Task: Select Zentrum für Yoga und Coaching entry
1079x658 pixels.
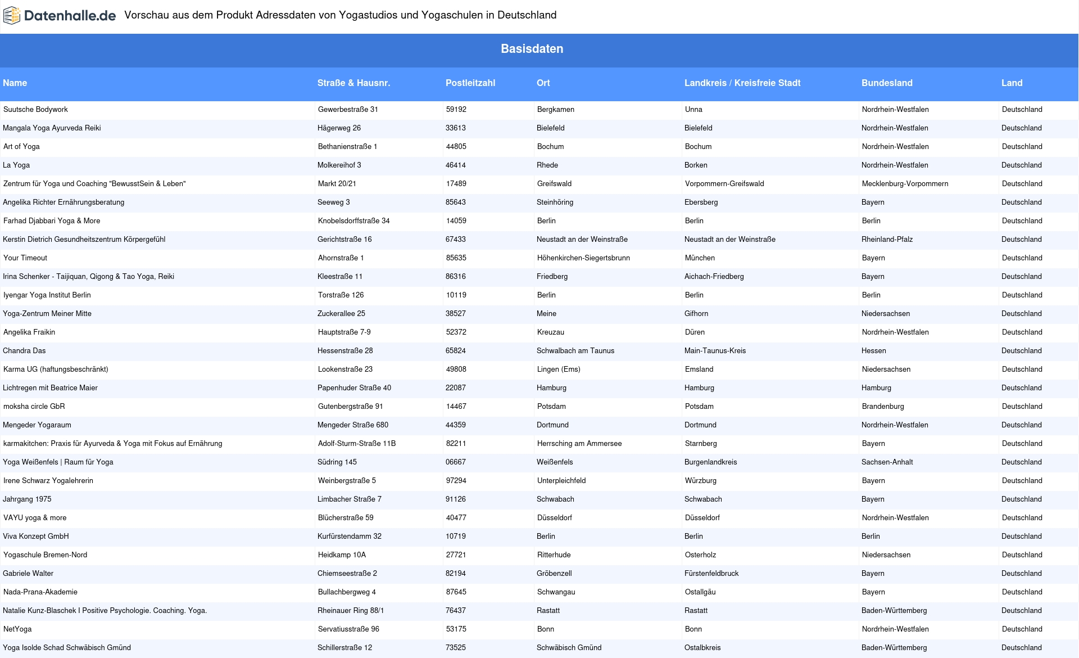Action: (x=94, y=183)
